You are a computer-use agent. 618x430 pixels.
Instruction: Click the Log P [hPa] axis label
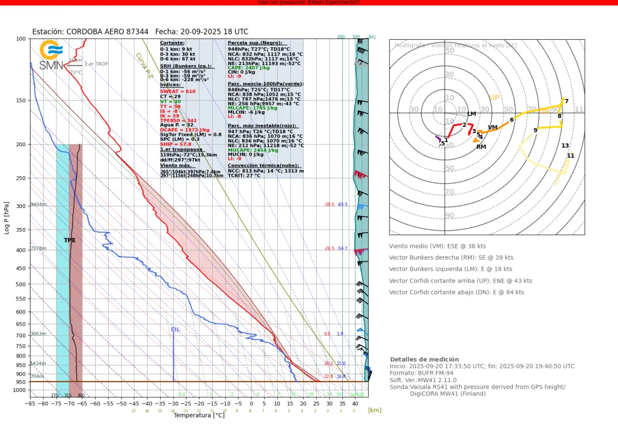pos(6,218)
